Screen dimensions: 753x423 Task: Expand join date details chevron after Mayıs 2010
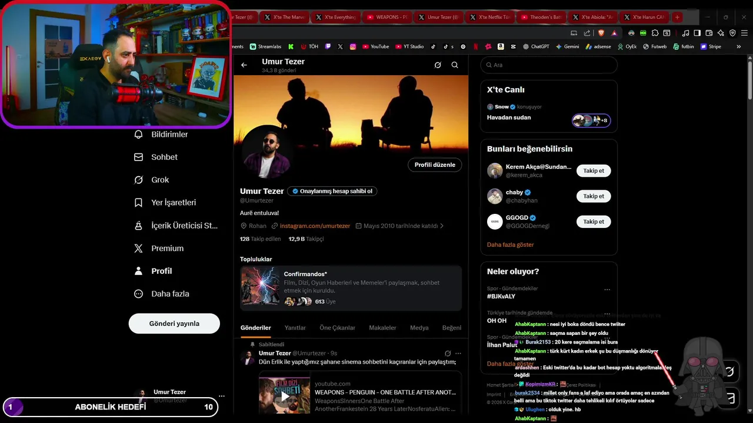coord(442,226)
